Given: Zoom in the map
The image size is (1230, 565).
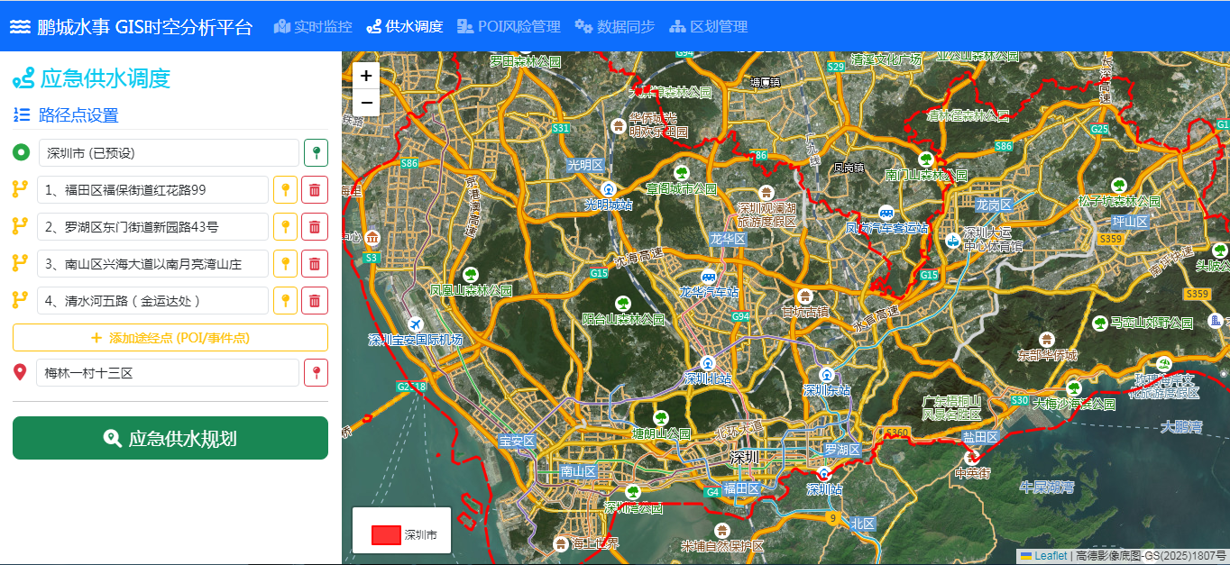Looking at the screenshot, I should 366,77.
